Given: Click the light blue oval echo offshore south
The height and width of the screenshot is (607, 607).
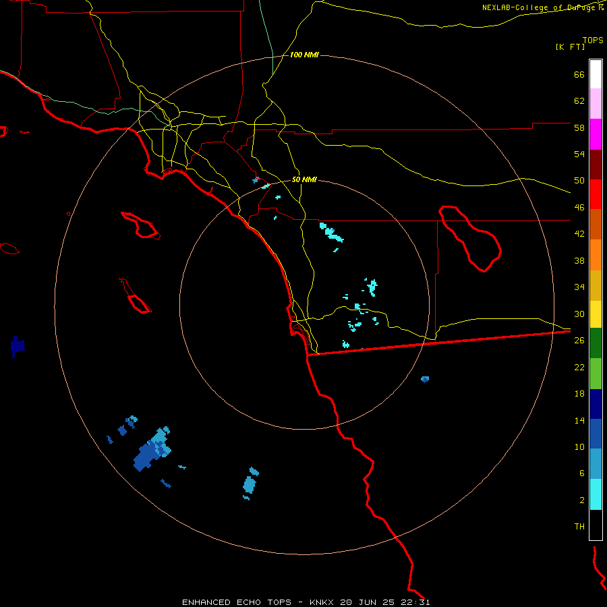Looking at the screenshot, I should click(x=250, y=484).
